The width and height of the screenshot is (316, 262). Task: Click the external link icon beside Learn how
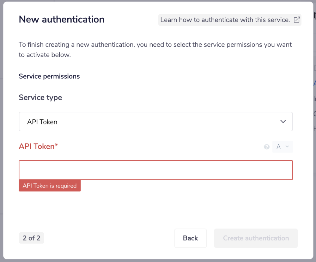pos(297,20)
